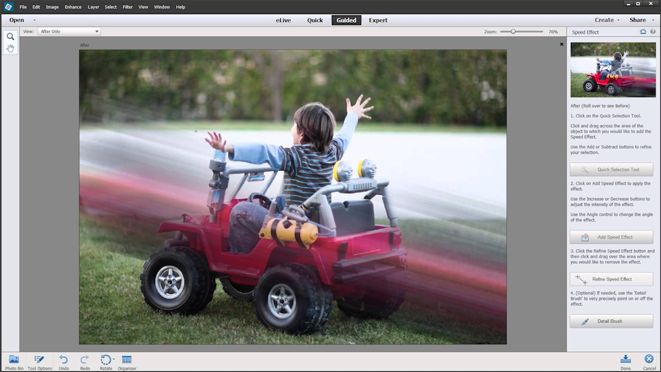The image size is (661, 372).
Task: Drag the Zoom level slider
Action: pyautogui.click(x=513, y=31)
